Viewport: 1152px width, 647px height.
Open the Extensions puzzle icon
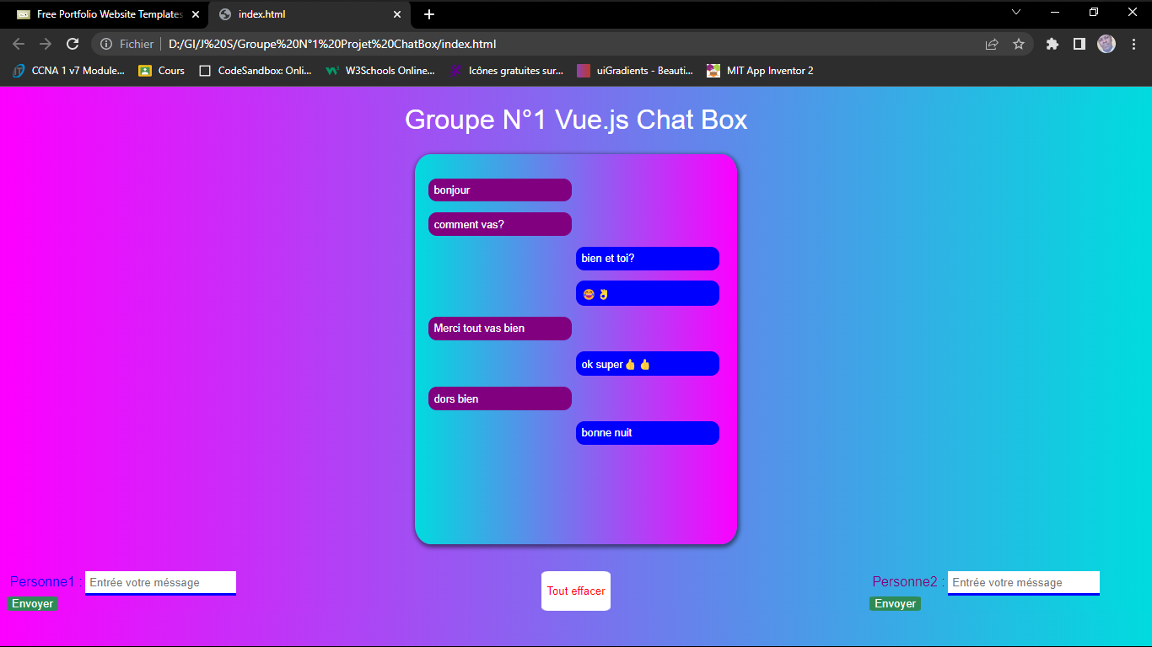1052,44
